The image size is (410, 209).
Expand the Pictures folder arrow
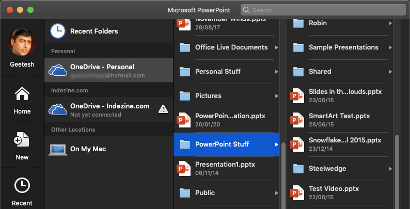pos(277,96)
